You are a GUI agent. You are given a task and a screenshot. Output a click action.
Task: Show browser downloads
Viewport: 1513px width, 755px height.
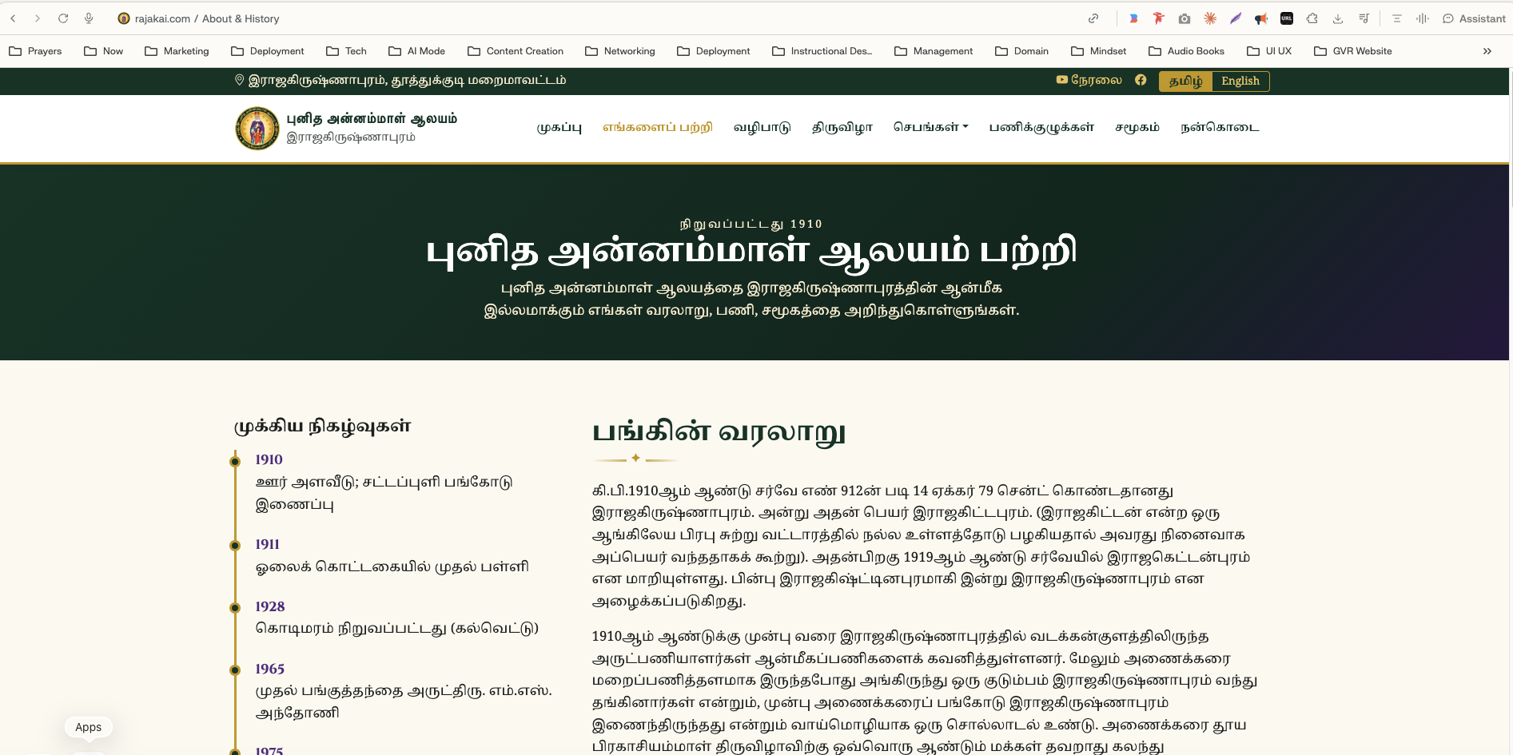tap(1338, 18)
